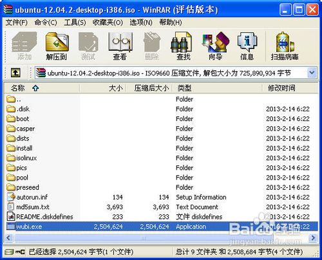Minimize the WinRAR window
This screenshot has height=260, width=322.
click(285, 10)
